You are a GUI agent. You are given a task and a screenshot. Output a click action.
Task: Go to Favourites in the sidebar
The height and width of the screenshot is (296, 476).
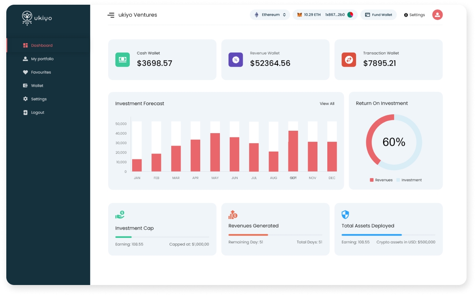pos(41,72)
